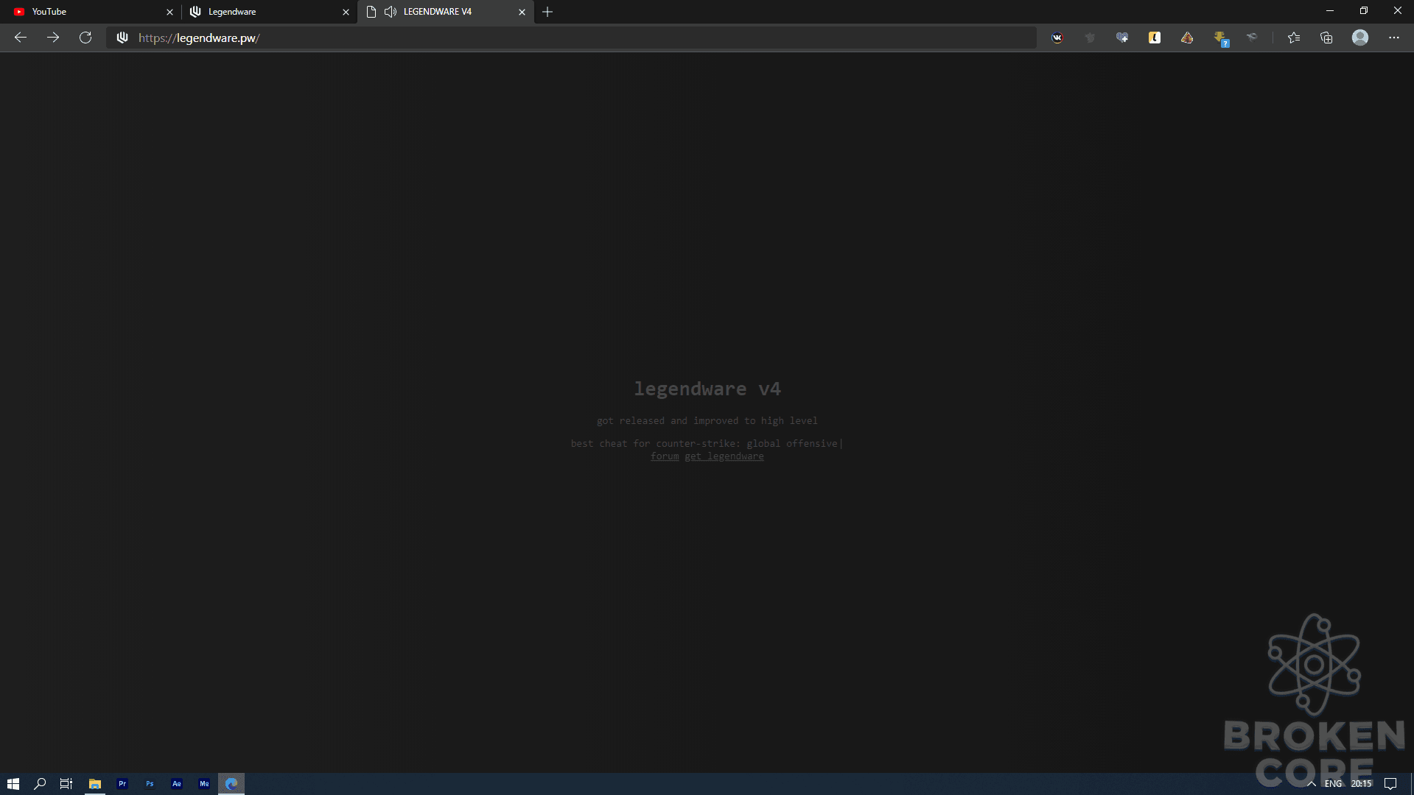Open the extension with blue badge
The image size is (1414, 795).
[1220, 38]
